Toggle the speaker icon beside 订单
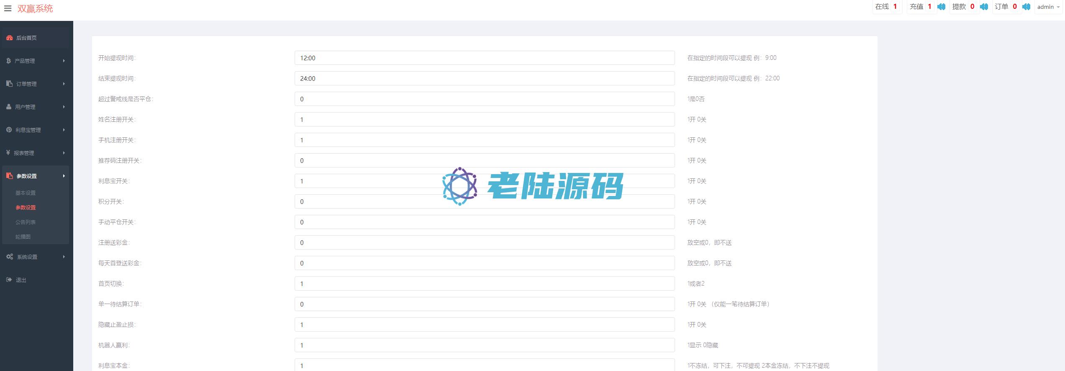This screenshot has width=1065, height=371. tap(1026, 7)
